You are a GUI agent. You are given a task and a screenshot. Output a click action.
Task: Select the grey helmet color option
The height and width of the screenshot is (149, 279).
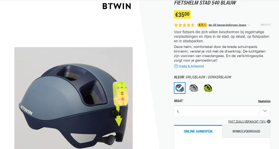[194, 88]
